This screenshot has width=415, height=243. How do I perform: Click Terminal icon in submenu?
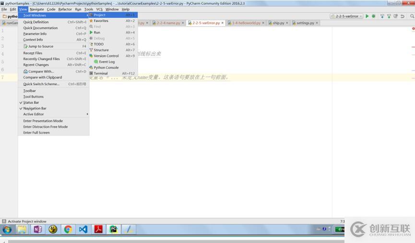coord(91,73)
